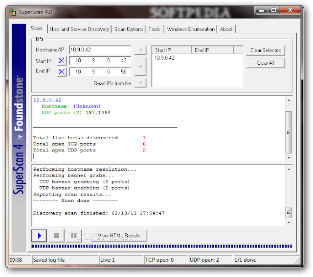Click the first octet of the End IP field
The image size is (313, 277).
coord(78,72)
